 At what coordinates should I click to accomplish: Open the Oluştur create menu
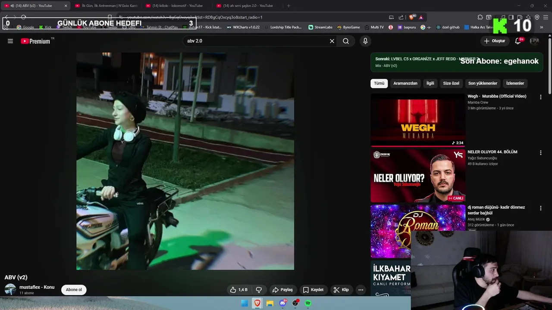[495, 41]
